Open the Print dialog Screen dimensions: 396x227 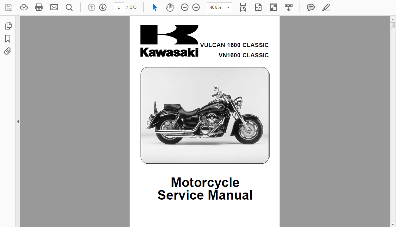39,7
